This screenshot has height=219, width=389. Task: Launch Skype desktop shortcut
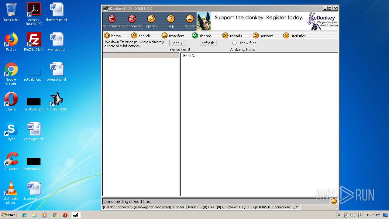pyautogui.click(x=11, y=131)
